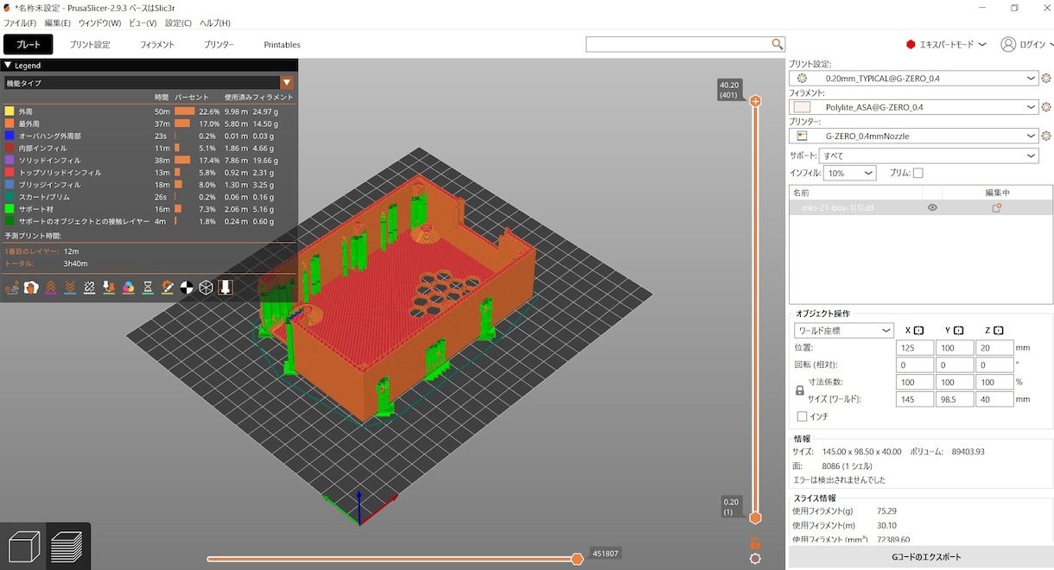This screenshot has width=1054, height=570.
Task: Toggle tool marker icon in legend
Action: coord(225,288)
